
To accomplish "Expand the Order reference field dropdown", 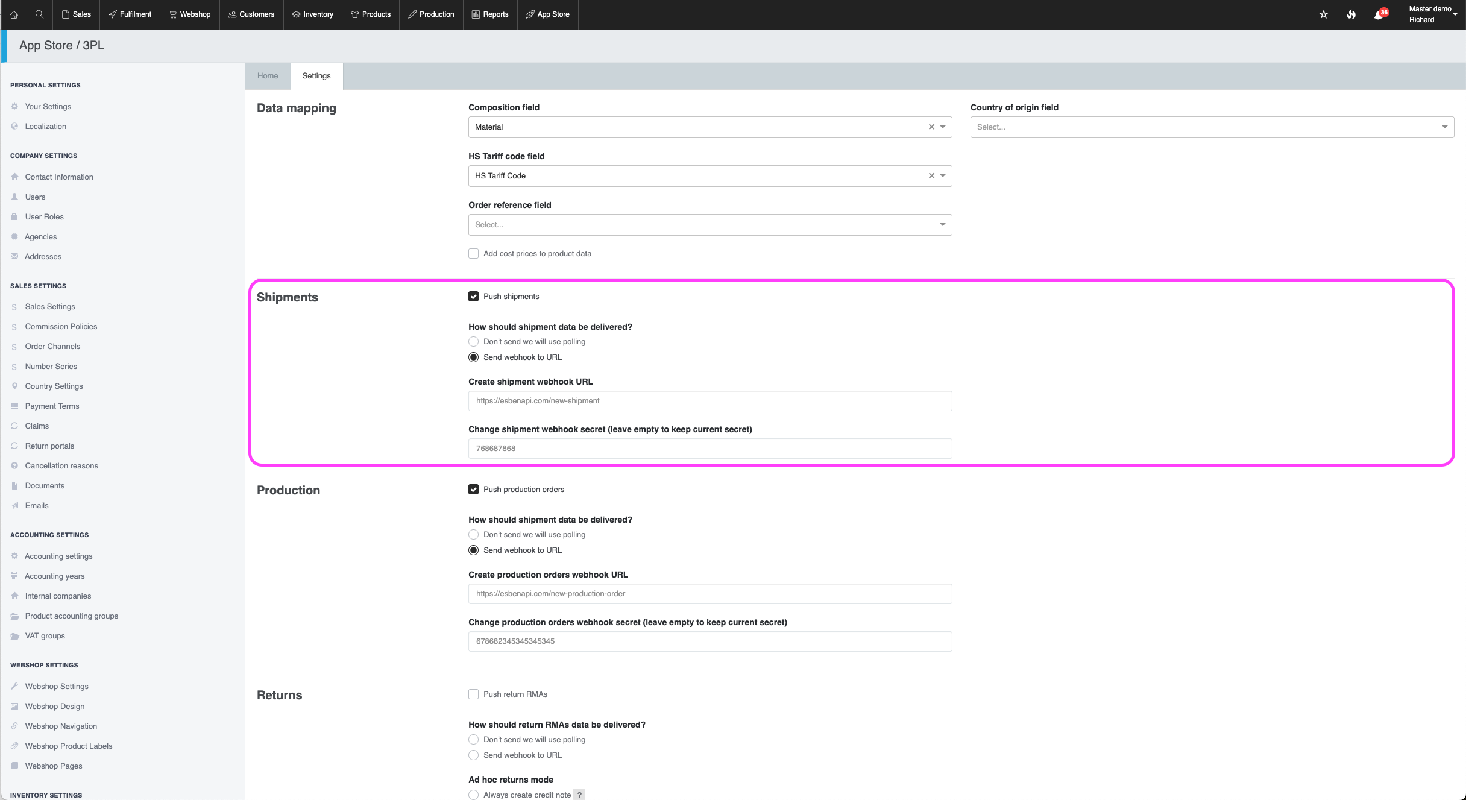I will point(709,225).
